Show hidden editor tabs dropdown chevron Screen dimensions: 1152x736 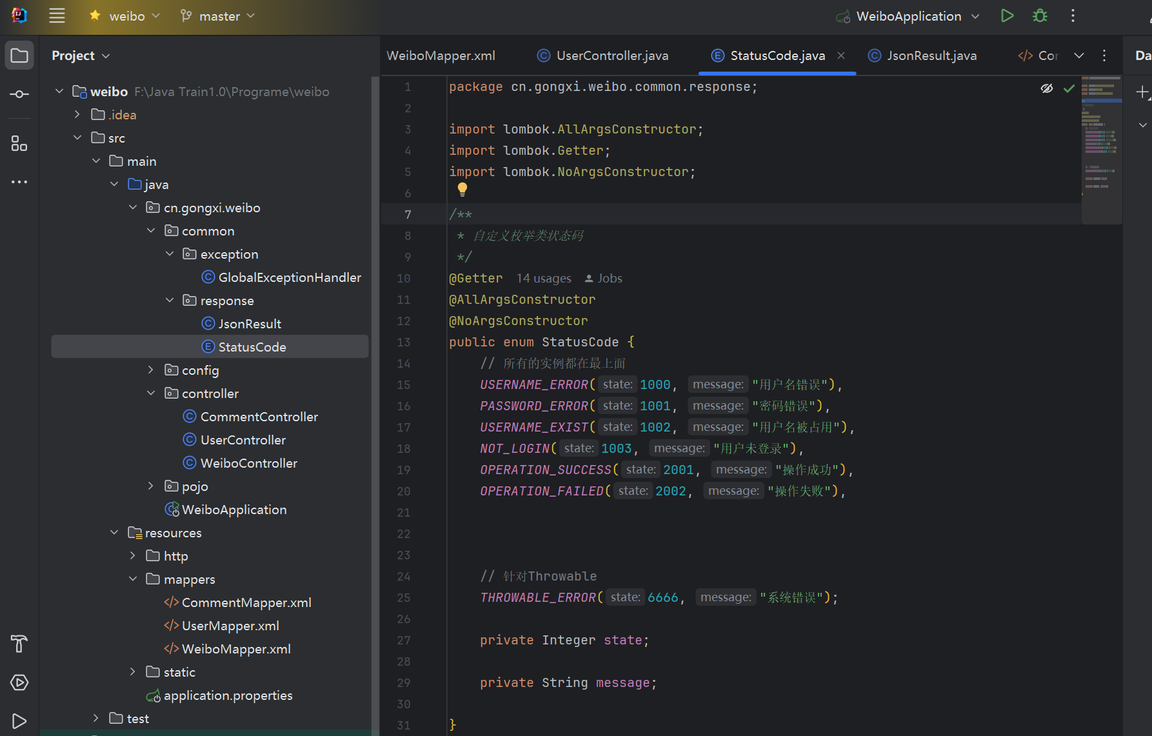1079,55
